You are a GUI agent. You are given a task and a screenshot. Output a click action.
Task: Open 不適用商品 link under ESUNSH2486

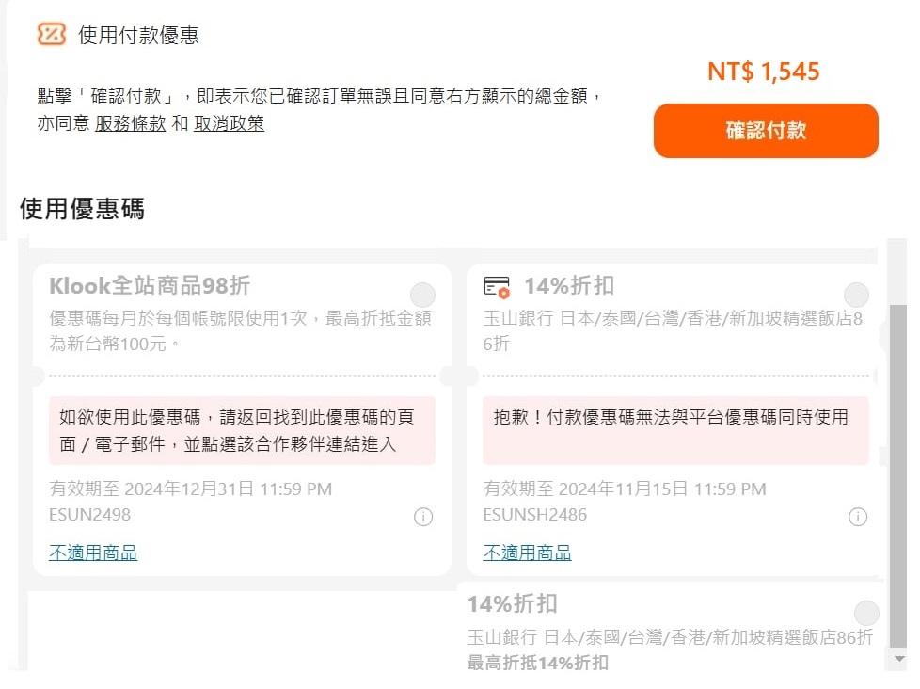(527, 553)
